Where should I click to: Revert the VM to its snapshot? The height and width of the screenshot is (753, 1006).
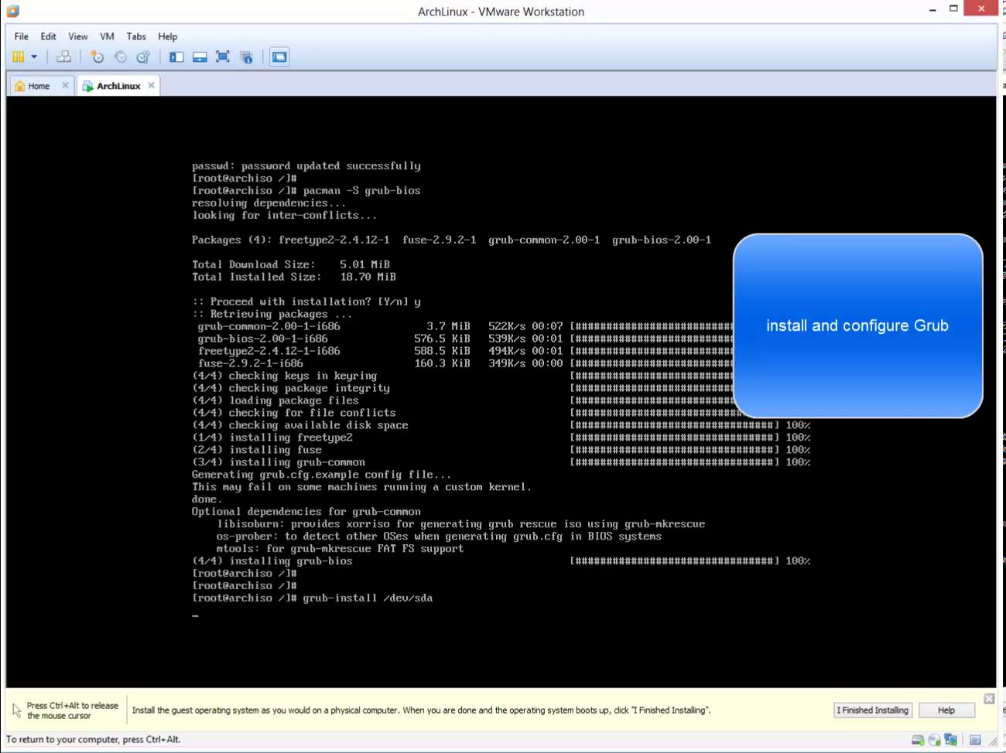point(120,56)
